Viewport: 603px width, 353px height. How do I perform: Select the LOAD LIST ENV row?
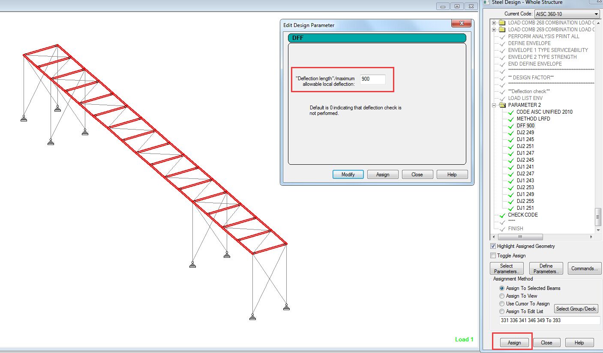(x=526, y=98)
